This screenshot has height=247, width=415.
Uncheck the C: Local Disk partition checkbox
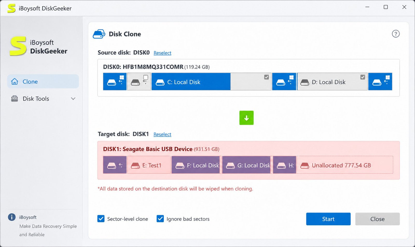pos(266,77)
